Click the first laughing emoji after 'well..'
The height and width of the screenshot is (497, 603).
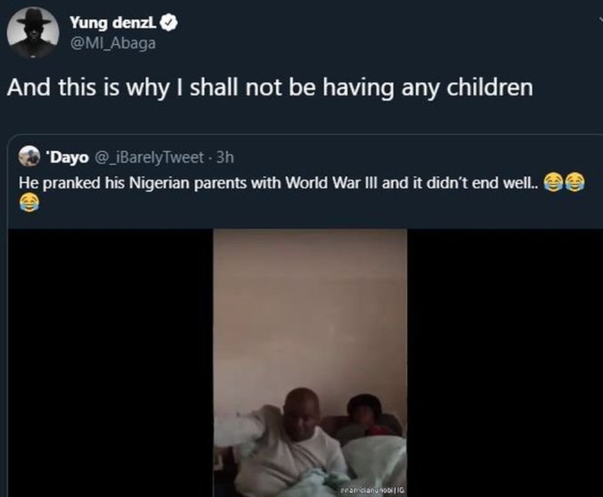[x=553, y=182]
